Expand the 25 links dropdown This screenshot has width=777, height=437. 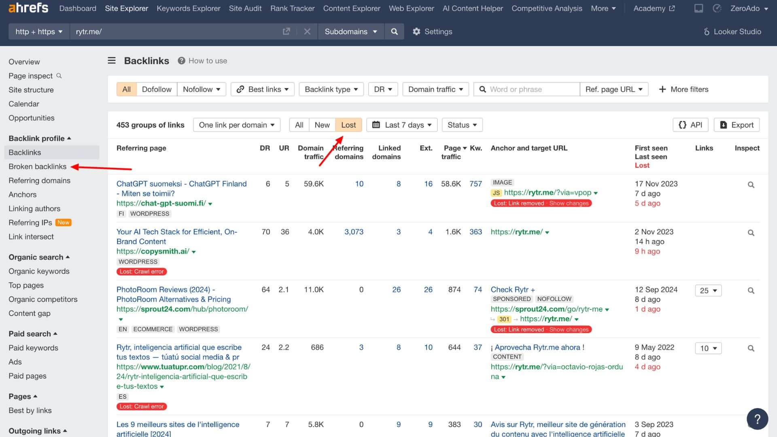coord(708,291)
